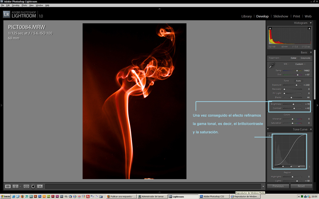Collapse the Basic panel
The image size is (319, 199).
pos(311,52)
